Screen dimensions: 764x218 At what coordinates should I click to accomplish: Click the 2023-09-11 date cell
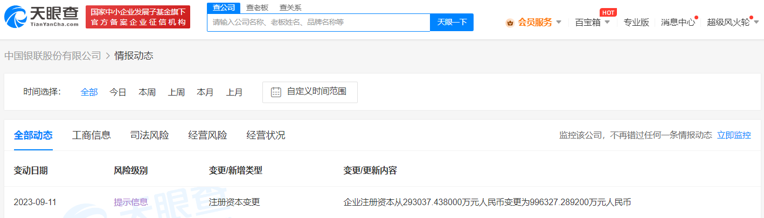35,202
